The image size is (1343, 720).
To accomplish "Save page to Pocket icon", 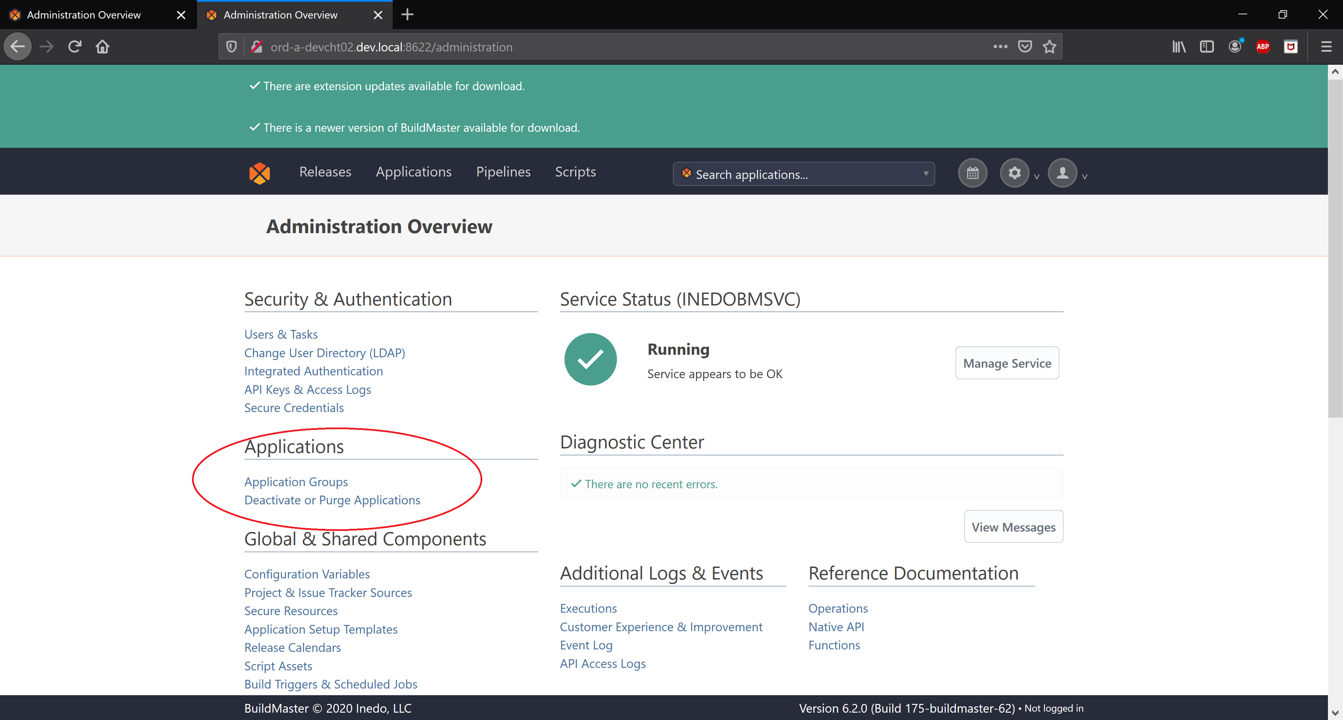I will point(1024,46).
